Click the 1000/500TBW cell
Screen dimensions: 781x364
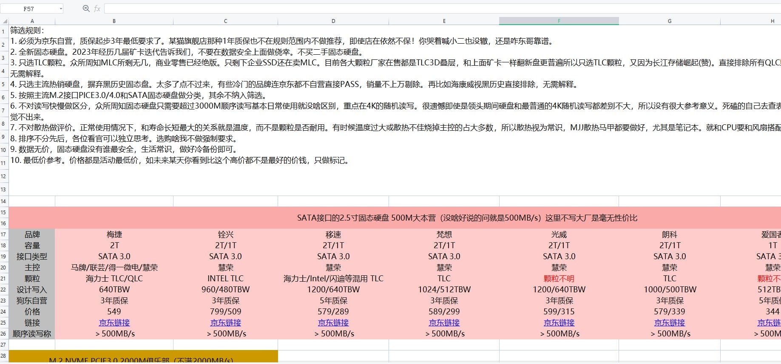click(x=669, y=289)
